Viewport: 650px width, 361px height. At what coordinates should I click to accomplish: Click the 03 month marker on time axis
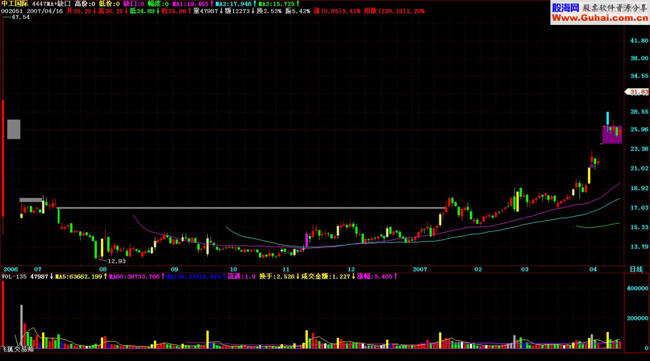pos(525,268)
